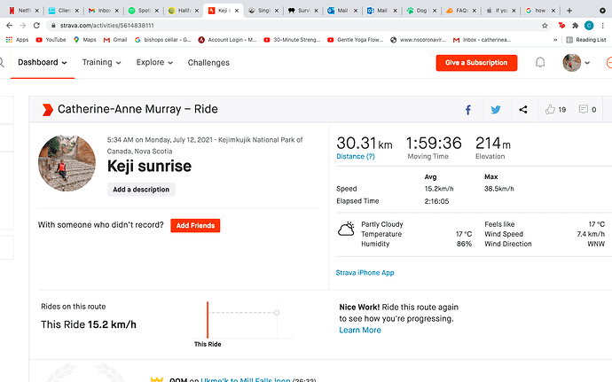Click Add a description button
The height and width of the screenshot is (382, 612).
coord(142,190)
